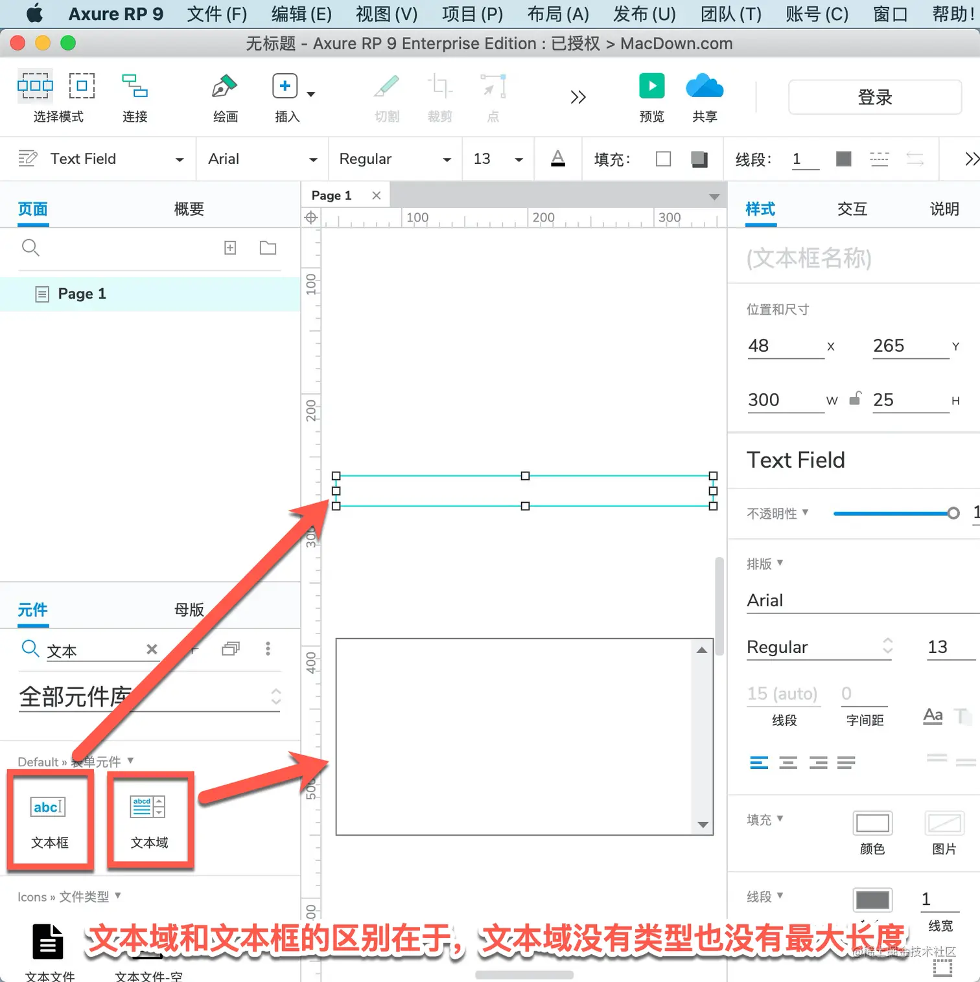Click the Cut (切割) tool icon
This screenshot has height=982, width=980.
387,86
